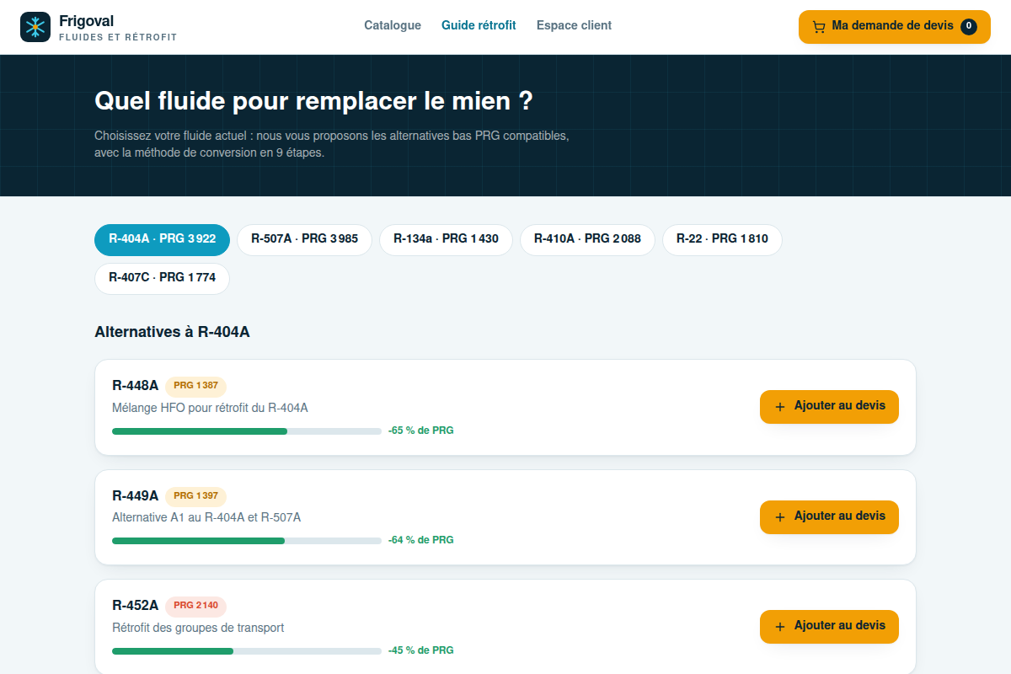Click 'Mélange HFO pour rétrofit du R-404A'
The width and height of the screenshot is (1011, 674).
click(x=210, y=408)
